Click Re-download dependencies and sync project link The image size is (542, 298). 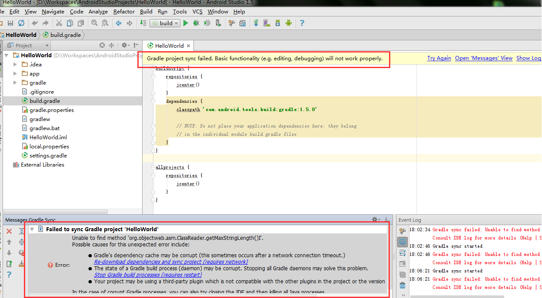(171, 262)
